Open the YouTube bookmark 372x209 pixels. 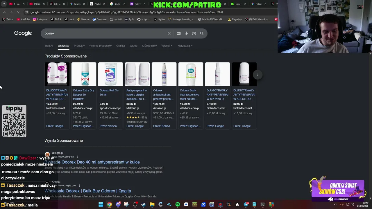point(23,19)
